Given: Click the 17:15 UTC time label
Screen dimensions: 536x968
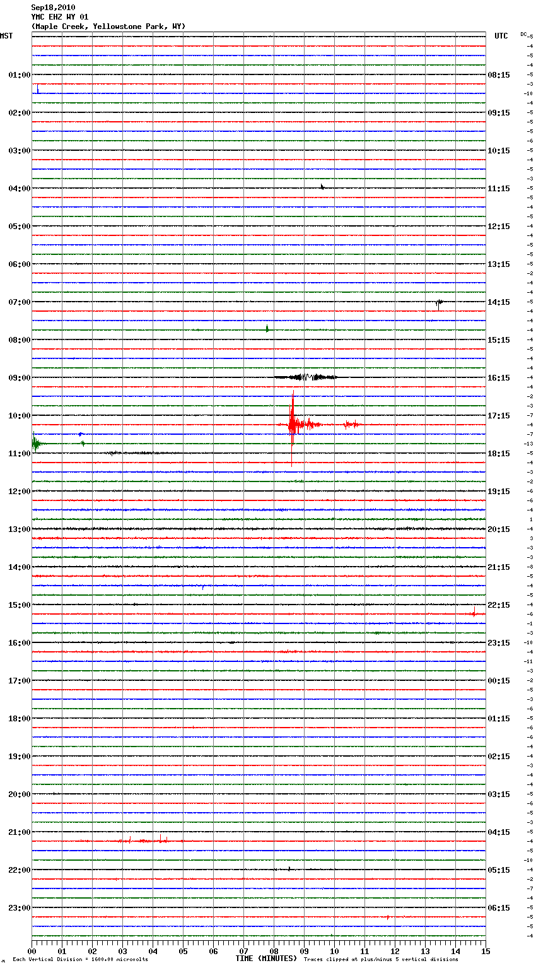Looking at the screenshot, I should 499,416.
